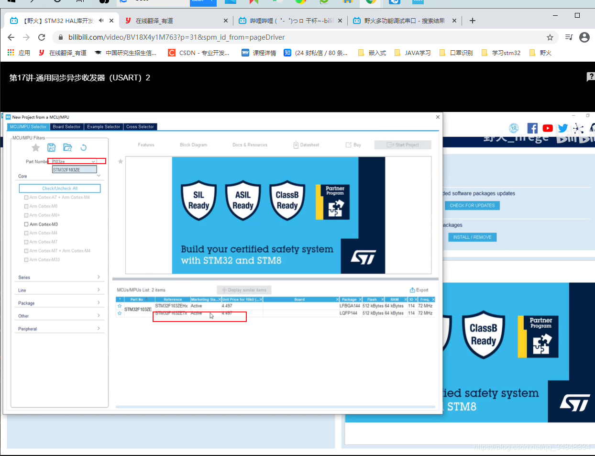Switch to the MCU/MPU Selector tab
Screen dimensions: 595x456
coord(28,127)
